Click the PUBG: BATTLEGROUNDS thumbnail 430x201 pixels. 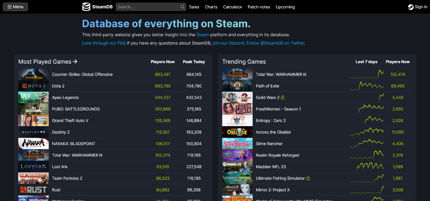33,109
